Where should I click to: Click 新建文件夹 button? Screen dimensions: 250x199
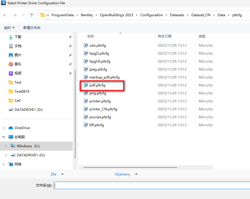click(32, 28)
